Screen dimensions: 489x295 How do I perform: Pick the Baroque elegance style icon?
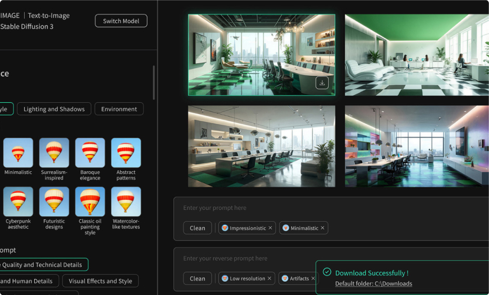point(90,153)
